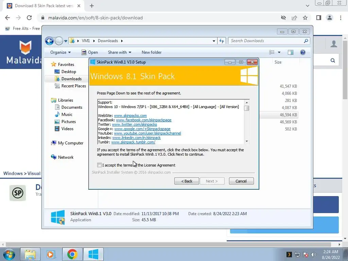Click the Chrome share page icon
Screen dimensions: 348x261
pos(294,18)
